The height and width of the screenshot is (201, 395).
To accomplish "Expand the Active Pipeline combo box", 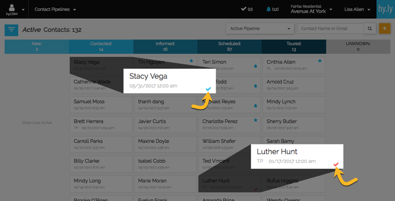I will 260,28.
